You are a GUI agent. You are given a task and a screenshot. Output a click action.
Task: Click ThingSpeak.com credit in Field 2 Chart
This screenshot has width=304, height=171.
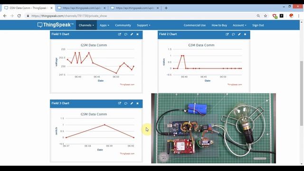[235, 85]
